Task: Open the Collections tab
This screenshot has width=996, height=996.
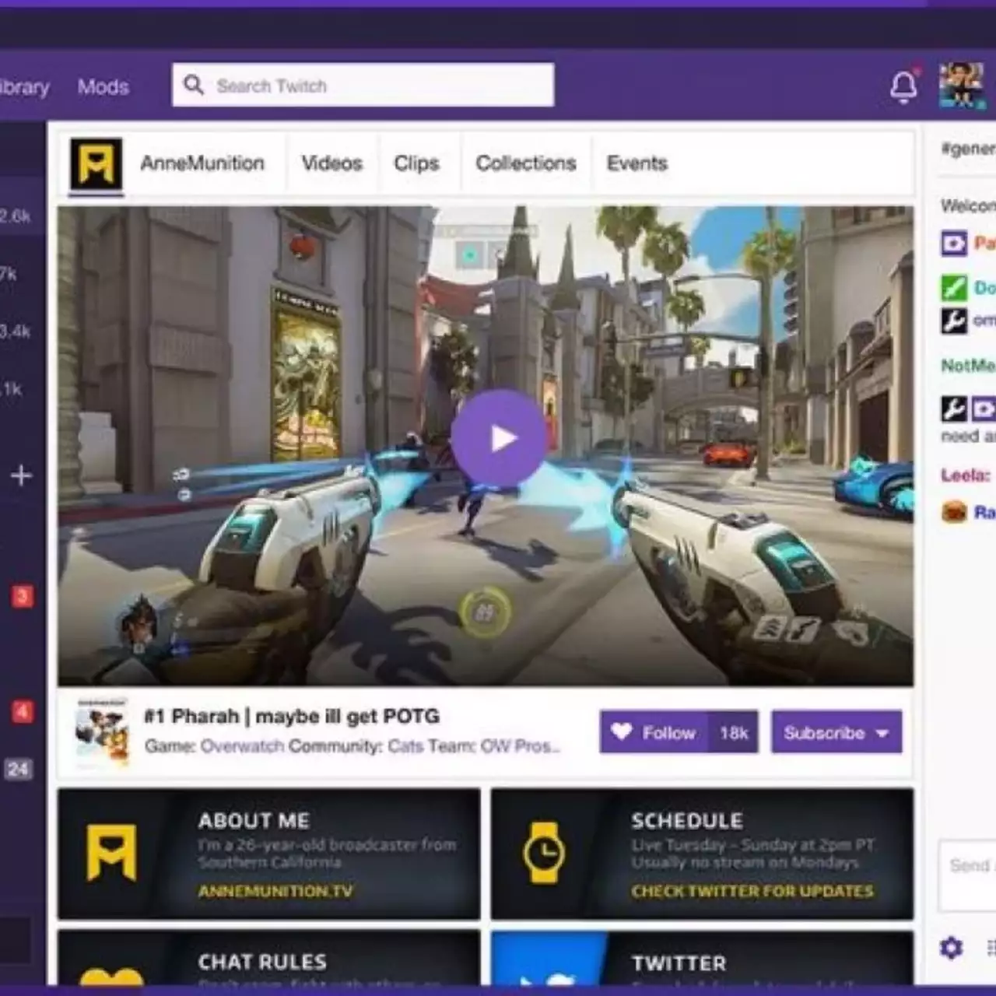Action: 526,163
